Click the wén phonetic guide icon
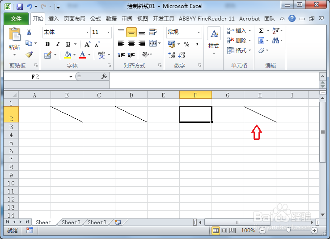The width and height of the screenshot is (330, 239). click(x=102, y=55)
